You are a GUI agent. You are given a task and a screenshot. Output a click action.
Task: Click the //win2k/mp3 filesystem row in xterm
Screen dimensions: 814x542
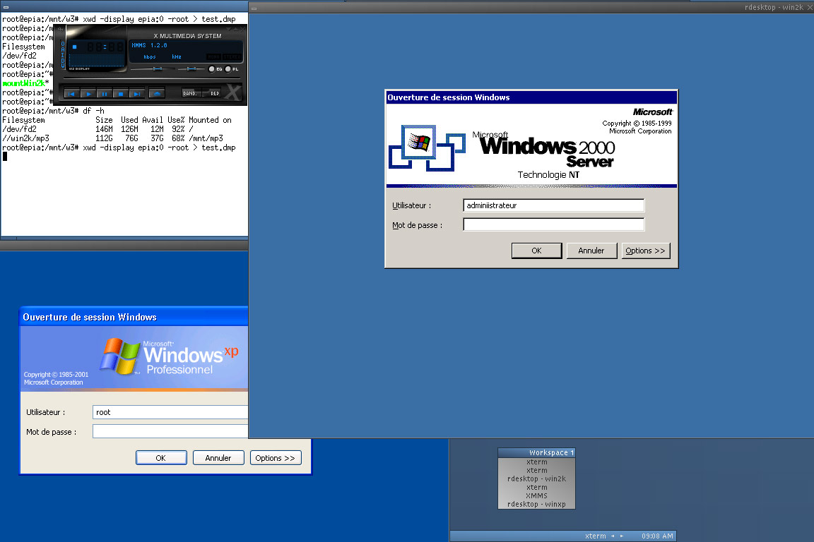pyautogui.click(x=112, y=138)
